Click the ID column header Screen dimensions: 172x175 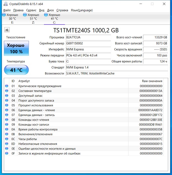[13, 81]
